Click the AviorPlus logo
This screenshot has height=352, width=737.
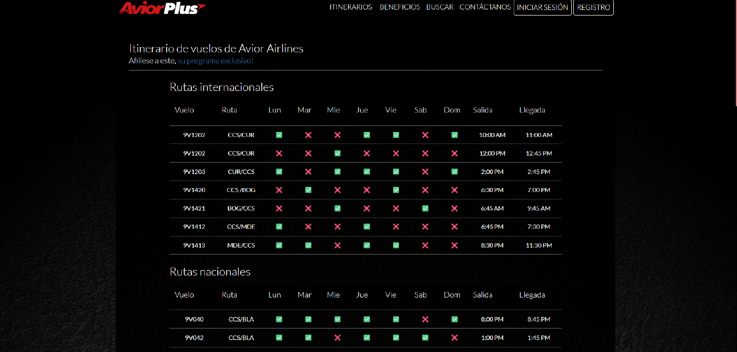tap(162, 8)
